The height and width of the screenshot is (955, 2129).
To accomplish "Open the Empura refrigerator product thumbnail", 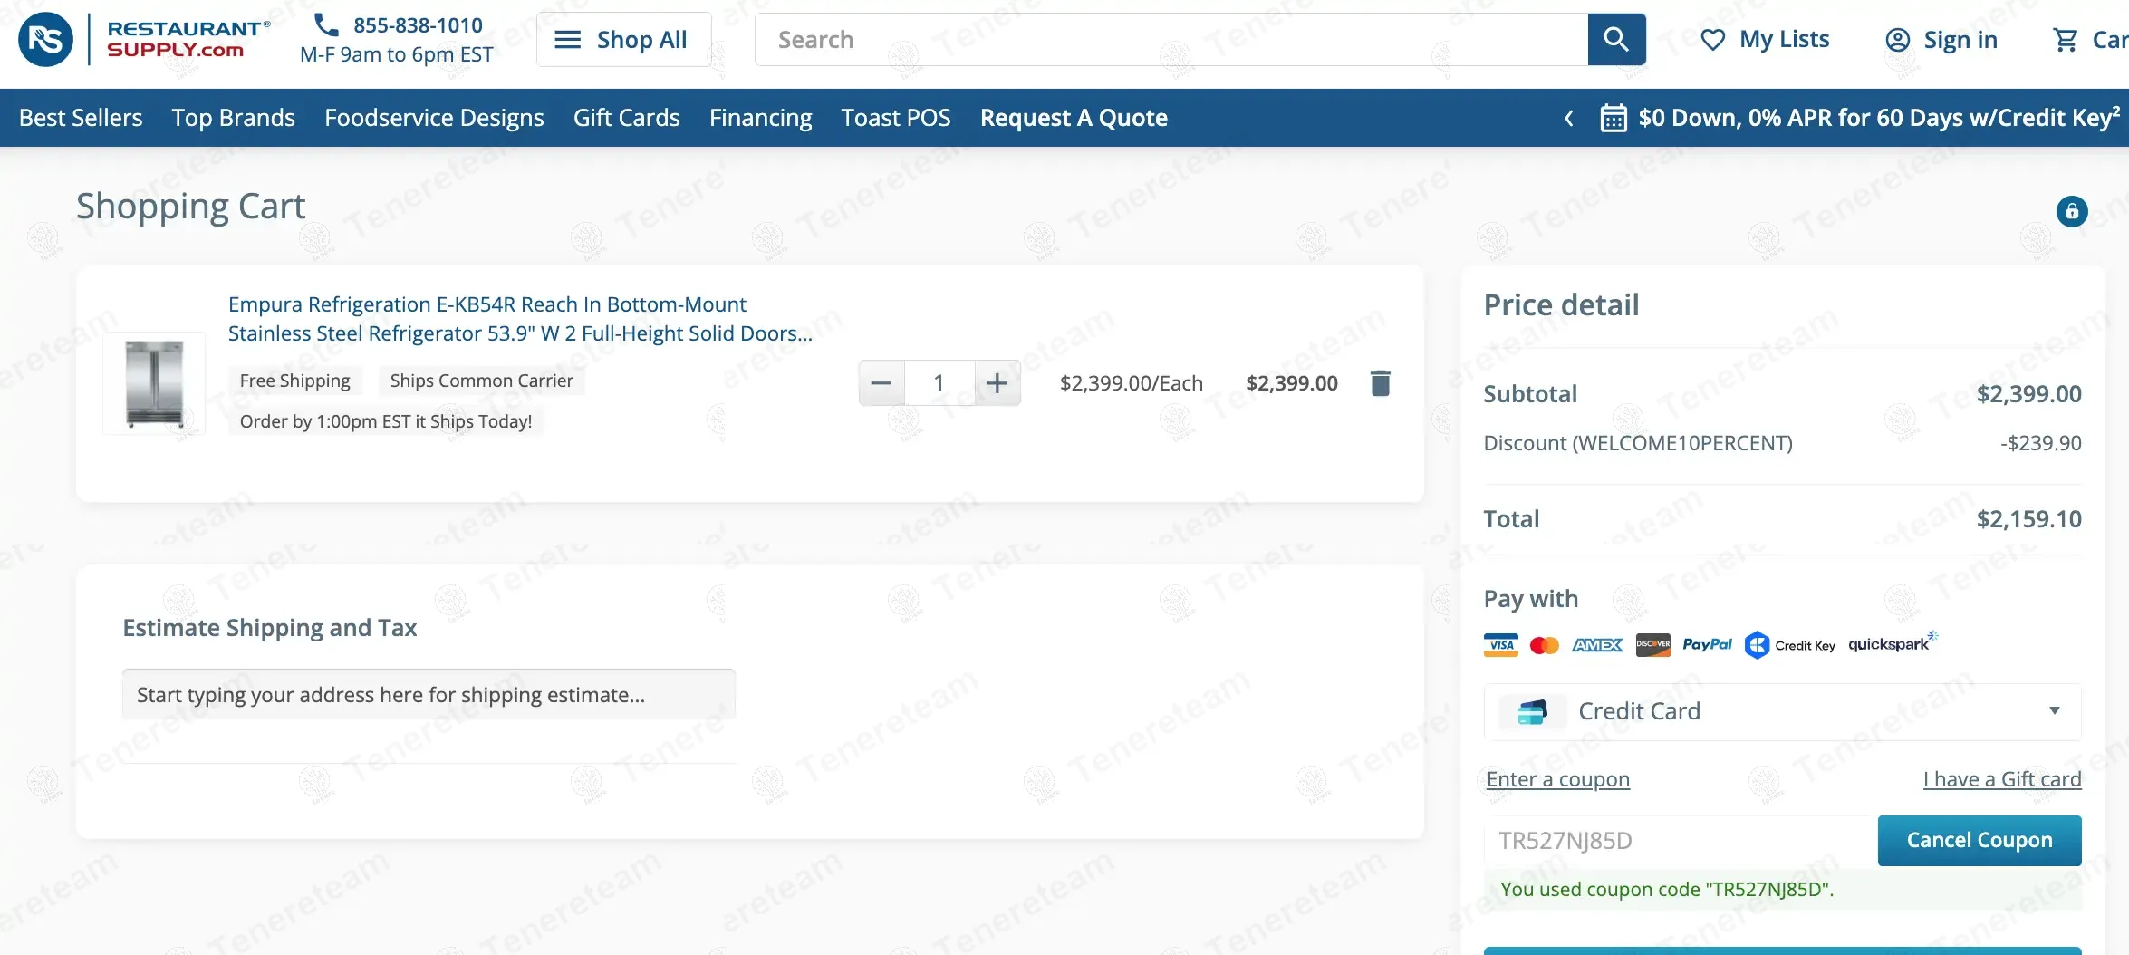I will click(x=154, y=383).
